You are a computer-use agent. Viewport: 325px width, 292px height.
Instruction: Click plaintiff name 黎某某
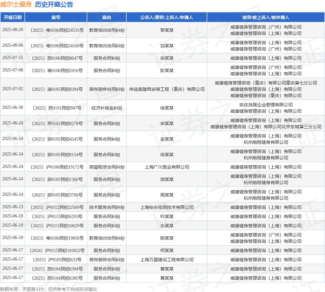pyautogui.click(x=167, y=30)
